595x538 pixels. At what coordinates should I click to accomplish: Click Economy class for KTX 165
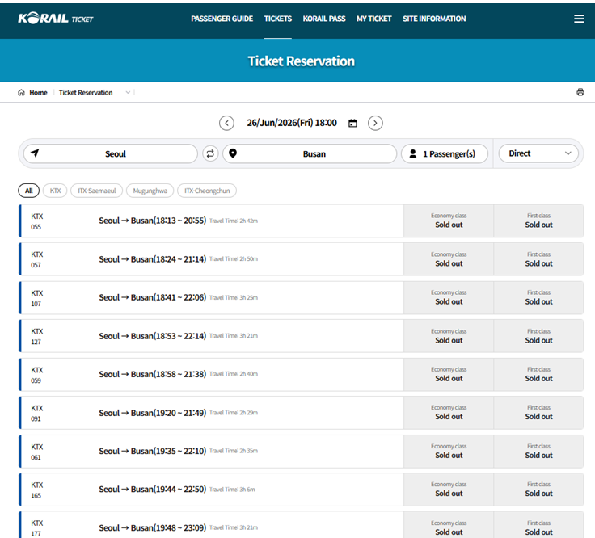[x=449, y=490]
